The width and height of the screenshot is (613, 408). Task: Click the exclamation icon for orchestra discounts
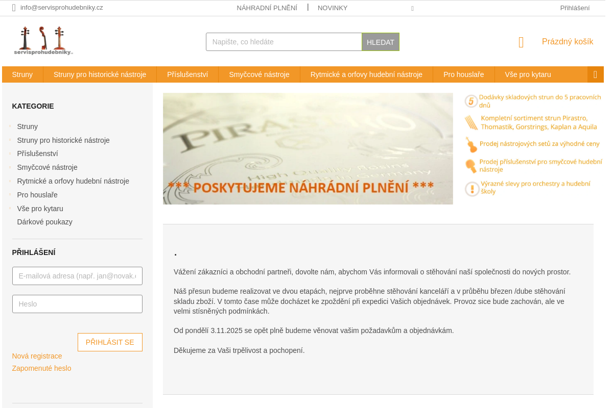pos(472,189)
